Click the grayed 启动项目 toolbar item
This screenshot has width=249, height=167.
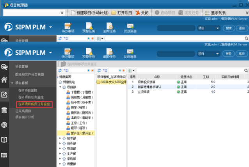(x=165, y=13)
